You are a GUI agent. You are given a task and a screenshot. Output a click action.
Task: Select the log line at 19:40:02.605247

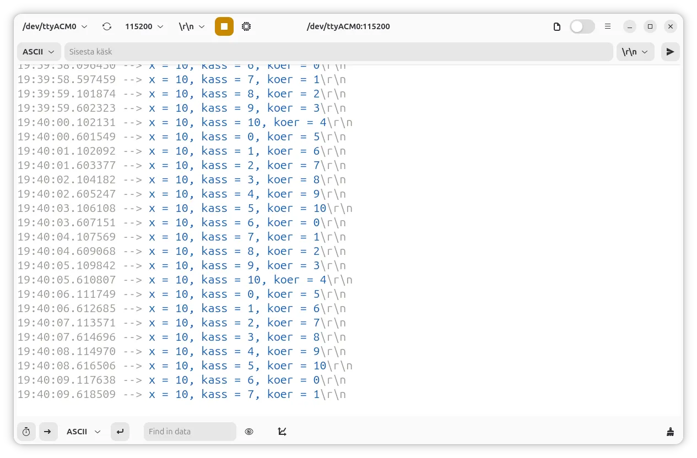click(182, 194)
